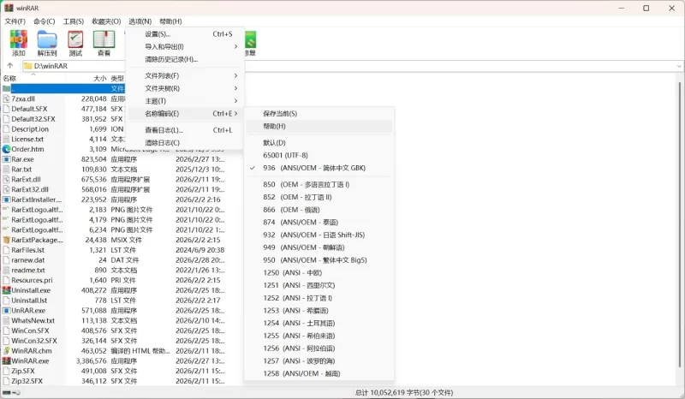Choose Clear Log (清除日志) menu item

pyautogui.click(x=185, y=143)
